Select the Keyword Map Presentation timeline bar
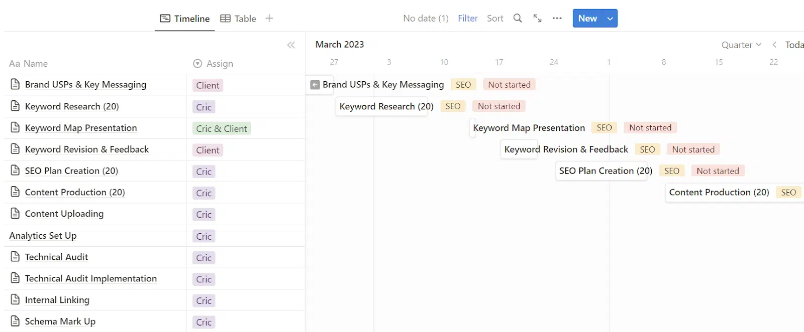This screenshot has height=332, width=804. pyautogui.click(x=529, y=128)
